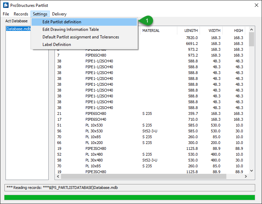Choose Edit Partlist definition
This screenshot has height=204, width=262.
point(62,22)
